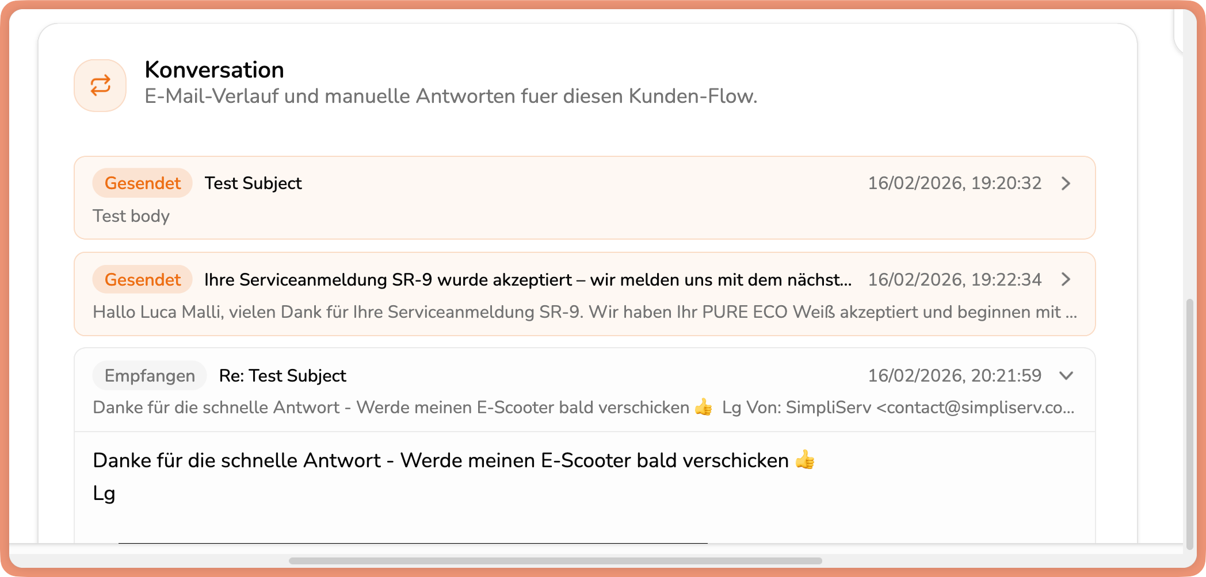Collapse the "Re: Test Subject" message
The width and height of the screenshot is (1206, 577).
coord(1066,376)
